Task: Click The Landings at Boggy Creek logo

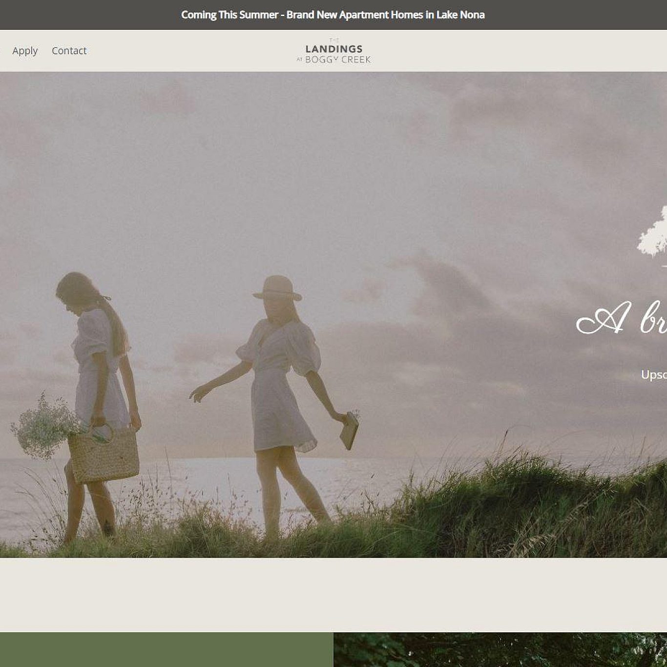Action: [x=333, y=51]
